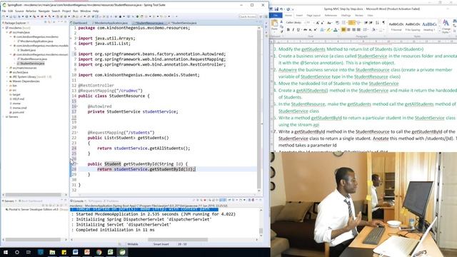Click code editor vertical scrollbar
The height and width of the screenshot is (257, 457).
pos(259,109)
